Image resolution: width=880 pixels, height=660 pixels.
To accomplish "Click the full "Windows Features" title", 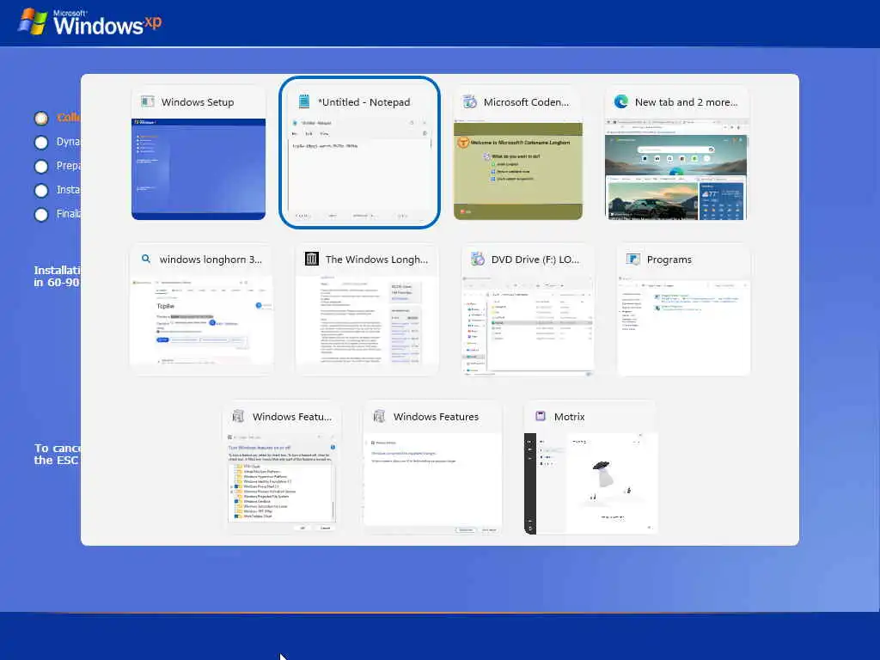I will (436, 417).
